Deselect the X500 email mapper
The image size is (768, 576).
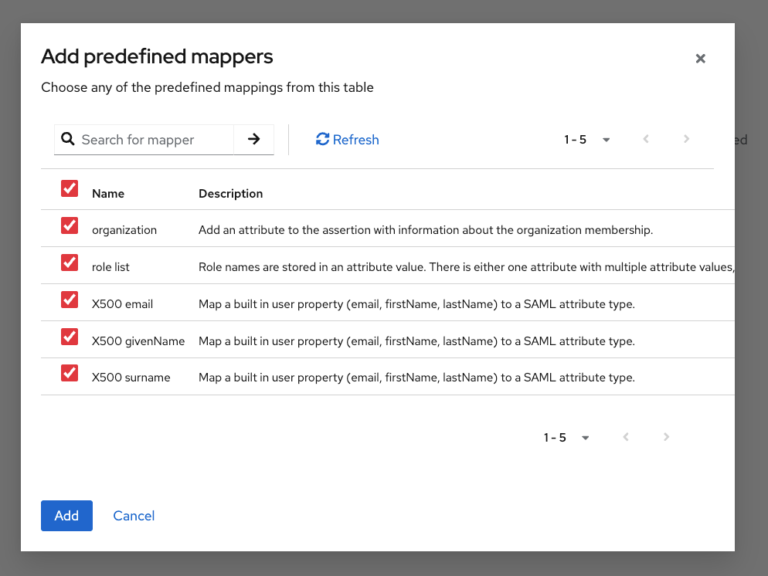(x=70, y=300)
